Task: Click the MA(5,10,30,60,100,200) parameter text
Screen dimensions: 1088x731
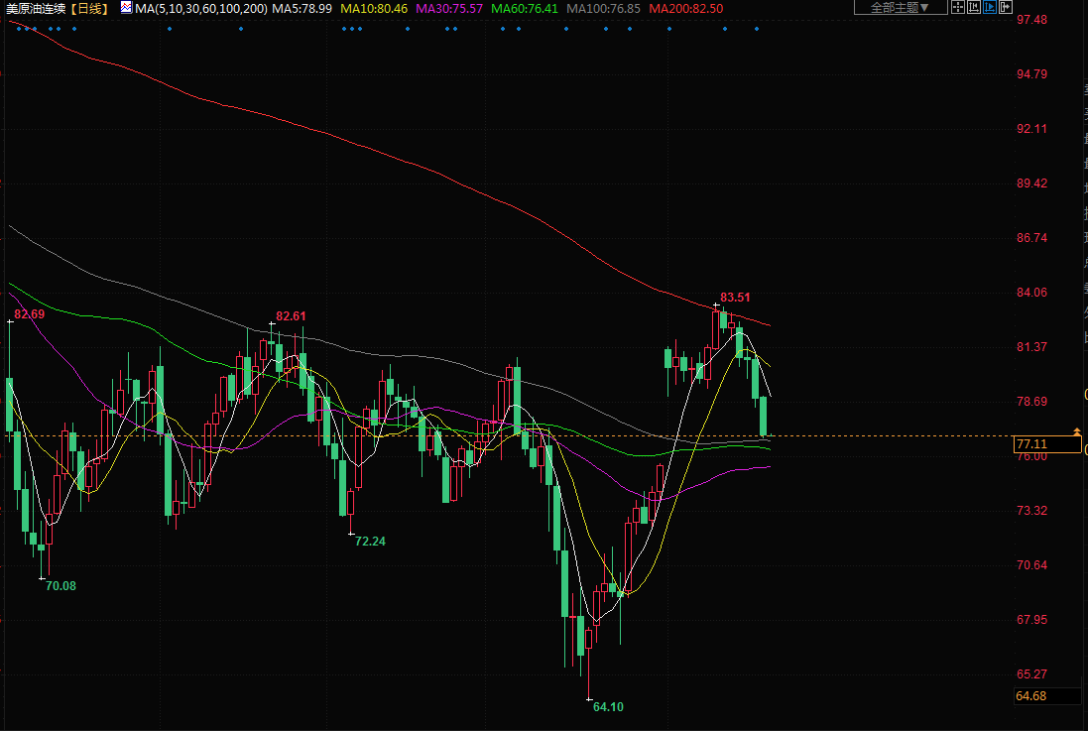Action: [x=201, y=8]
